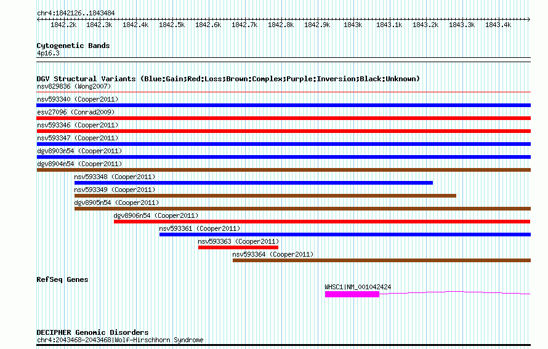Screen dimensions: 548x349
Task: Select the blue nsv593348 gain bar
Action: click(x=254, y=183)
